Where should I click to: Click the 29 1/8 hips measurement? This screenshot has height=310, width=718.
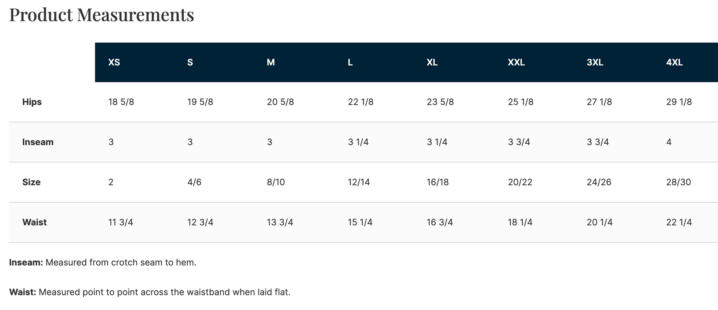point(679,102)
